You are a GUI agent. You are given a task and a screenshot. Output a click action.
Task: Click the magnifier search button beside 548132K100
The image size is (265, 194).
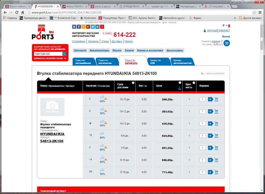point(64,54)
